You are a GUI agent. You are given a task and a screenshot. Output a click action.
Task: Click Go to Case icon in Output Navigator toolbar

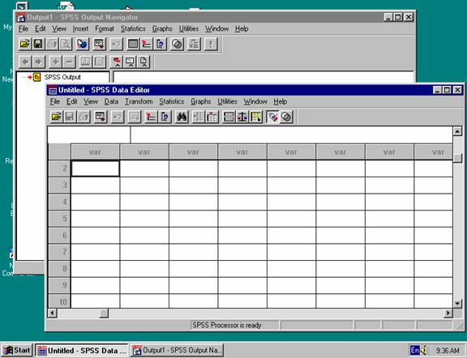pyautogui.click(x=147, y=44)
